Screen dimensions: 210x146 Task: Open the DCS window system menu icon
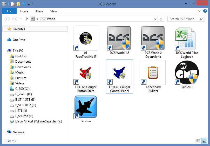coord(4,4)
